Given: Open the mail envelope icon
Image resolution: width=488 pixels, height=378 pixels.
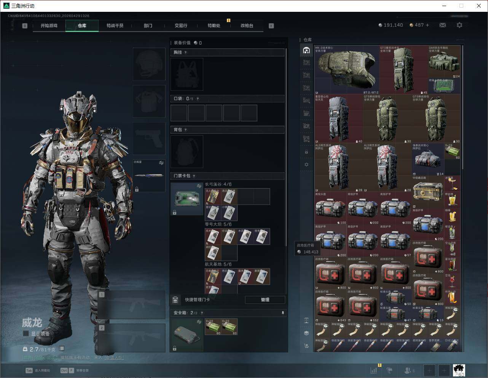Looking at the screenshot, I should click(x=443, y=25).
